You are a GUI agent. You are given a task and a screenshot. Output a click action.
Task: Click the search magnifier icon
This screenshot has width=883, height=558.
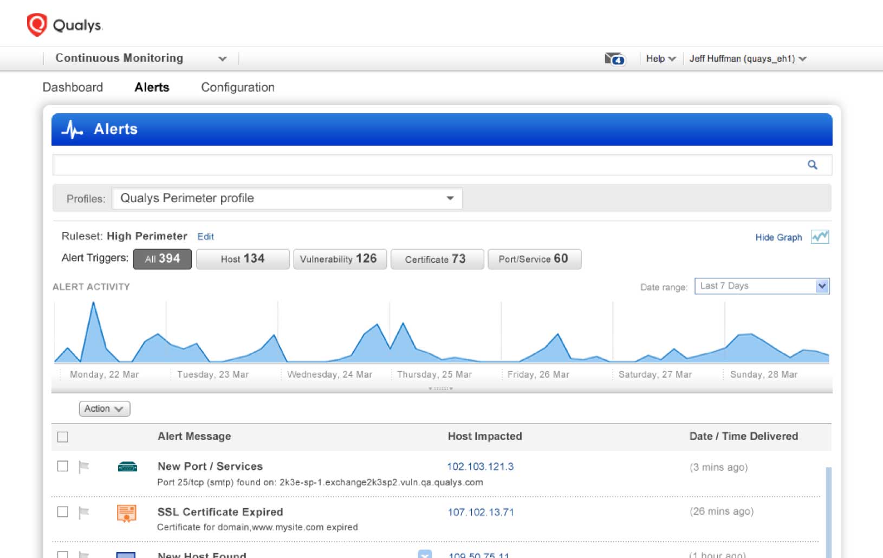813,164
